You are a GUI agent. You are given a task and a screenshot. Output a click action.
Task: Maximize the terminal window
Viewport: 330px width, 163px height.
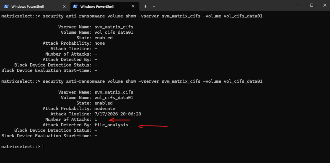point(312,5)
